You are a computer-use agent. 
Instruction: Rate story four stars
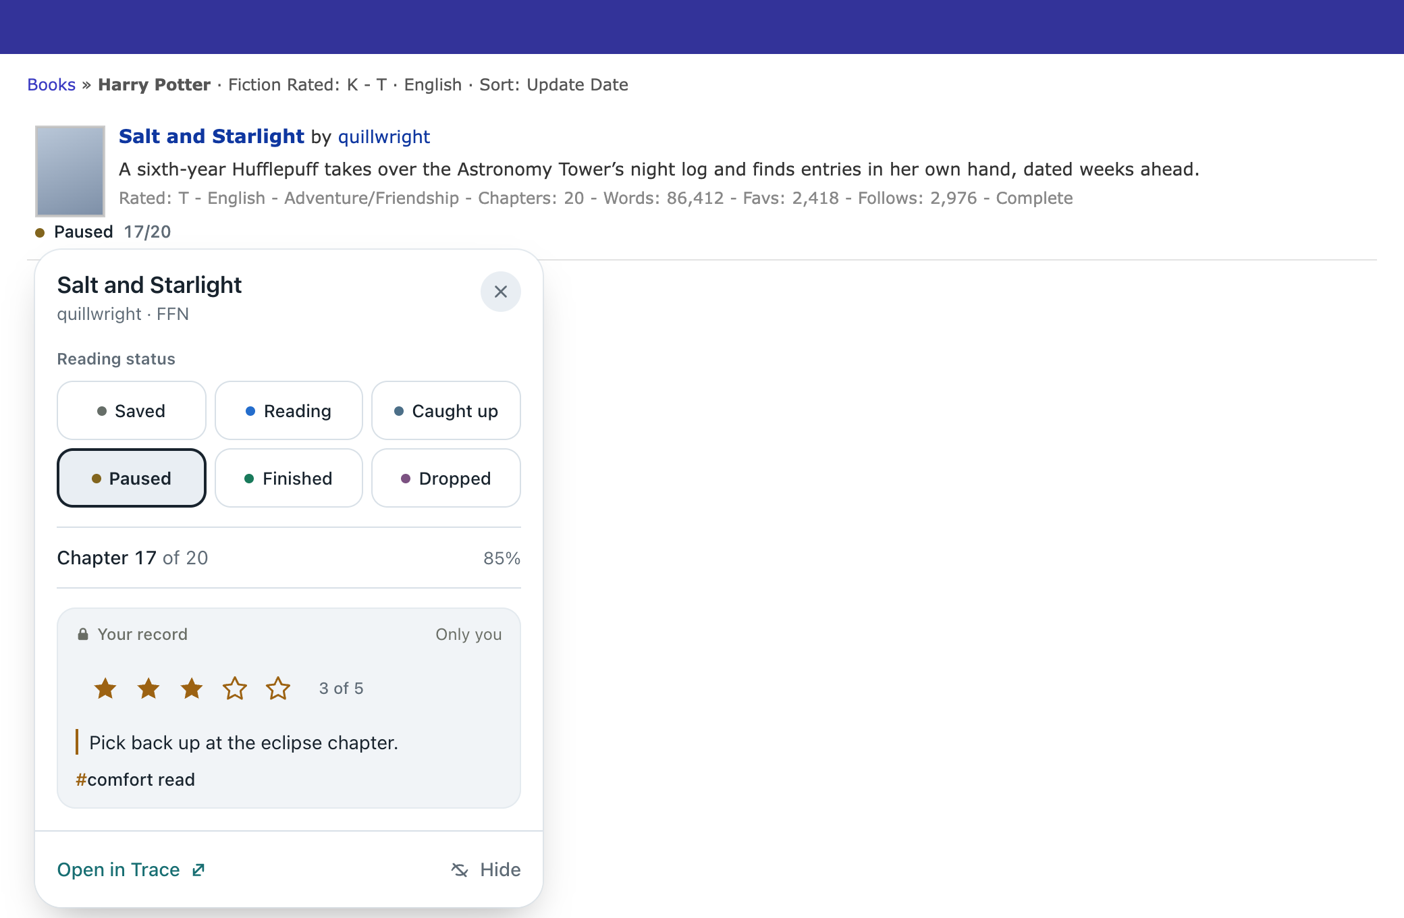(x=235, y=688)
